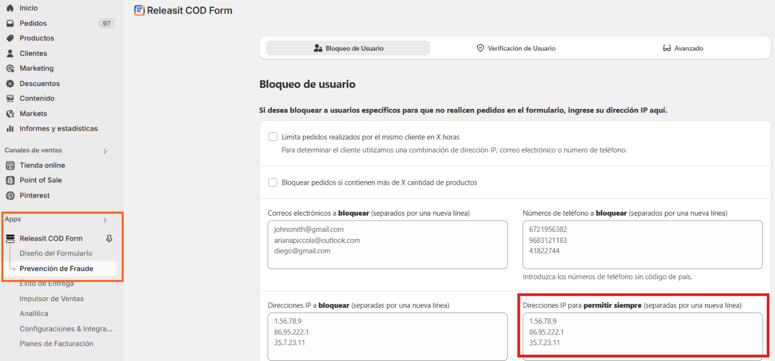Click the 97 badge next to Pedidos
The image size is (775, 361).
[106, 23]
